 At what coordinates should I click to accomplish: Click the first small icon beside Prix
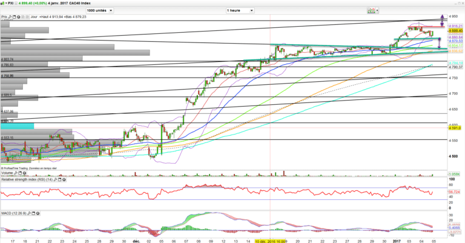point(8,16)
